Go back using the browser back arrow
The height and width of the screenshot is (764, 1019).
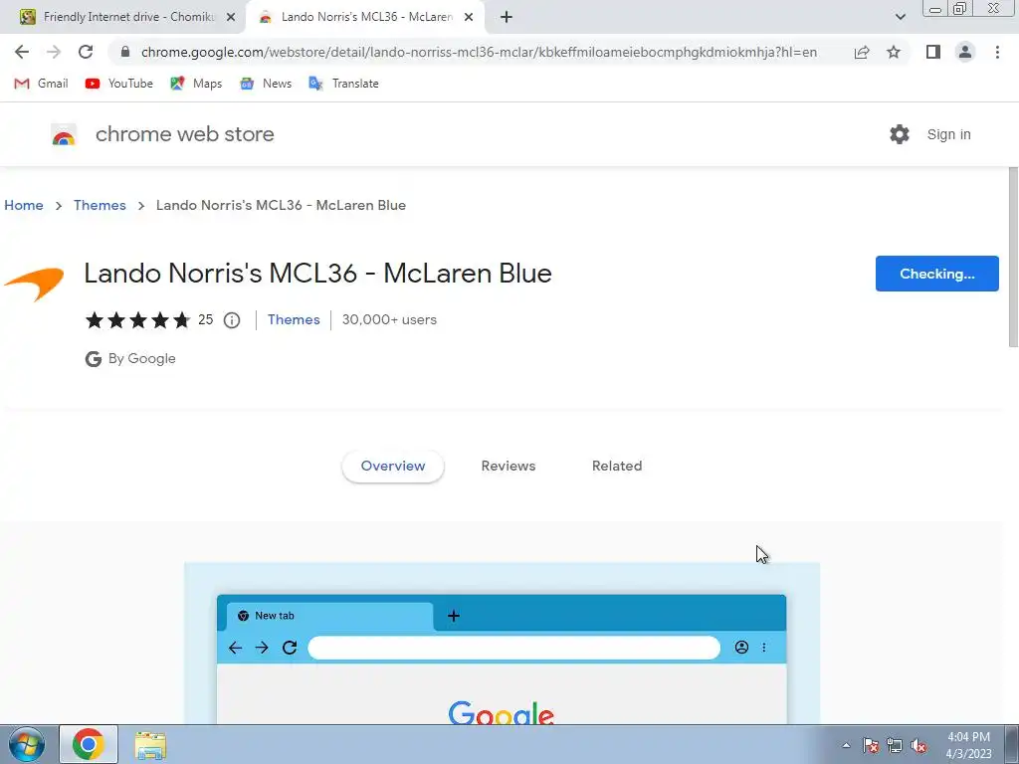click(x=22, y=52)
